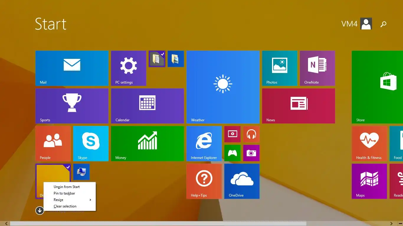The image size is (403, 226).
Task: Open the News tile
Action: click(x=299, y=106)
